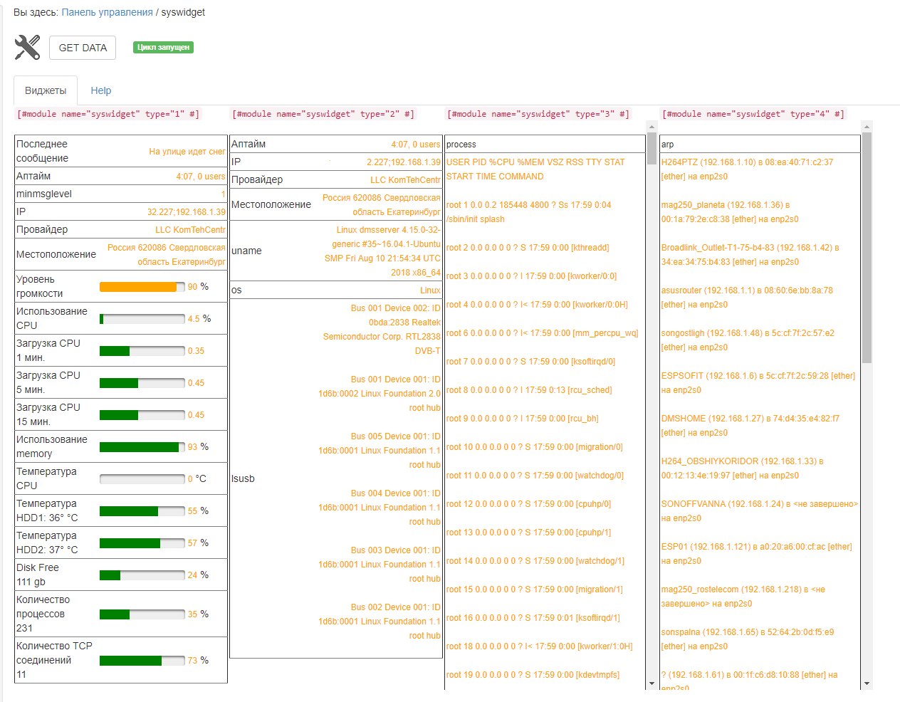Switch to the Виджеты tab
Viewport: 900px width, 702px height.
pos(46,90)
